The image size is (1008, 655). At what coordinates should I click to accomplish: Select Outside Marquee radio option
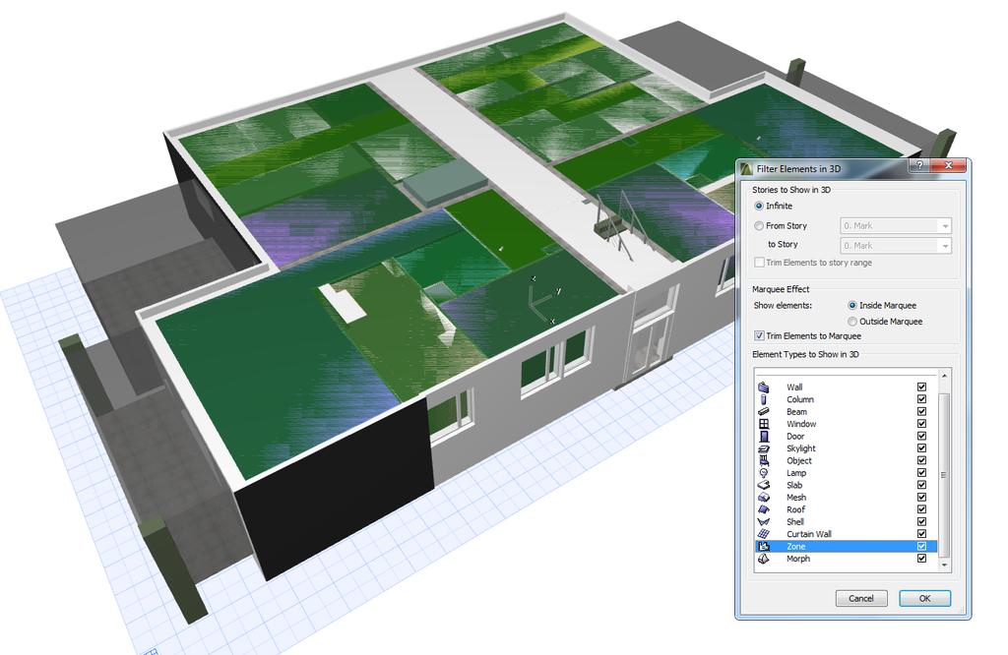[x=852, y=322]
